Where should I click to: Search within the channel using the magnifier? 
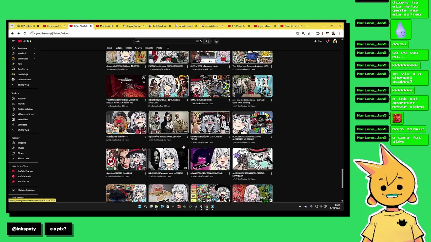(168, 48)
